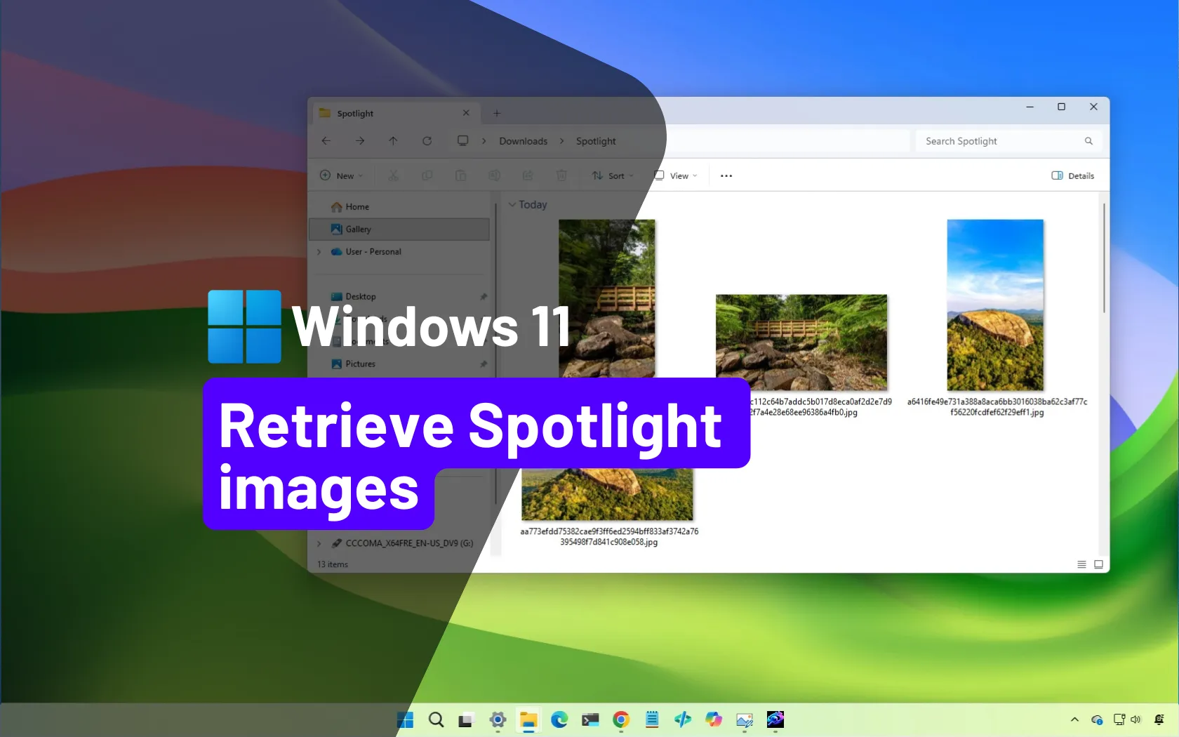Switch to details list view layout
Screen dimensions: 1179x737
point(1081,564)
